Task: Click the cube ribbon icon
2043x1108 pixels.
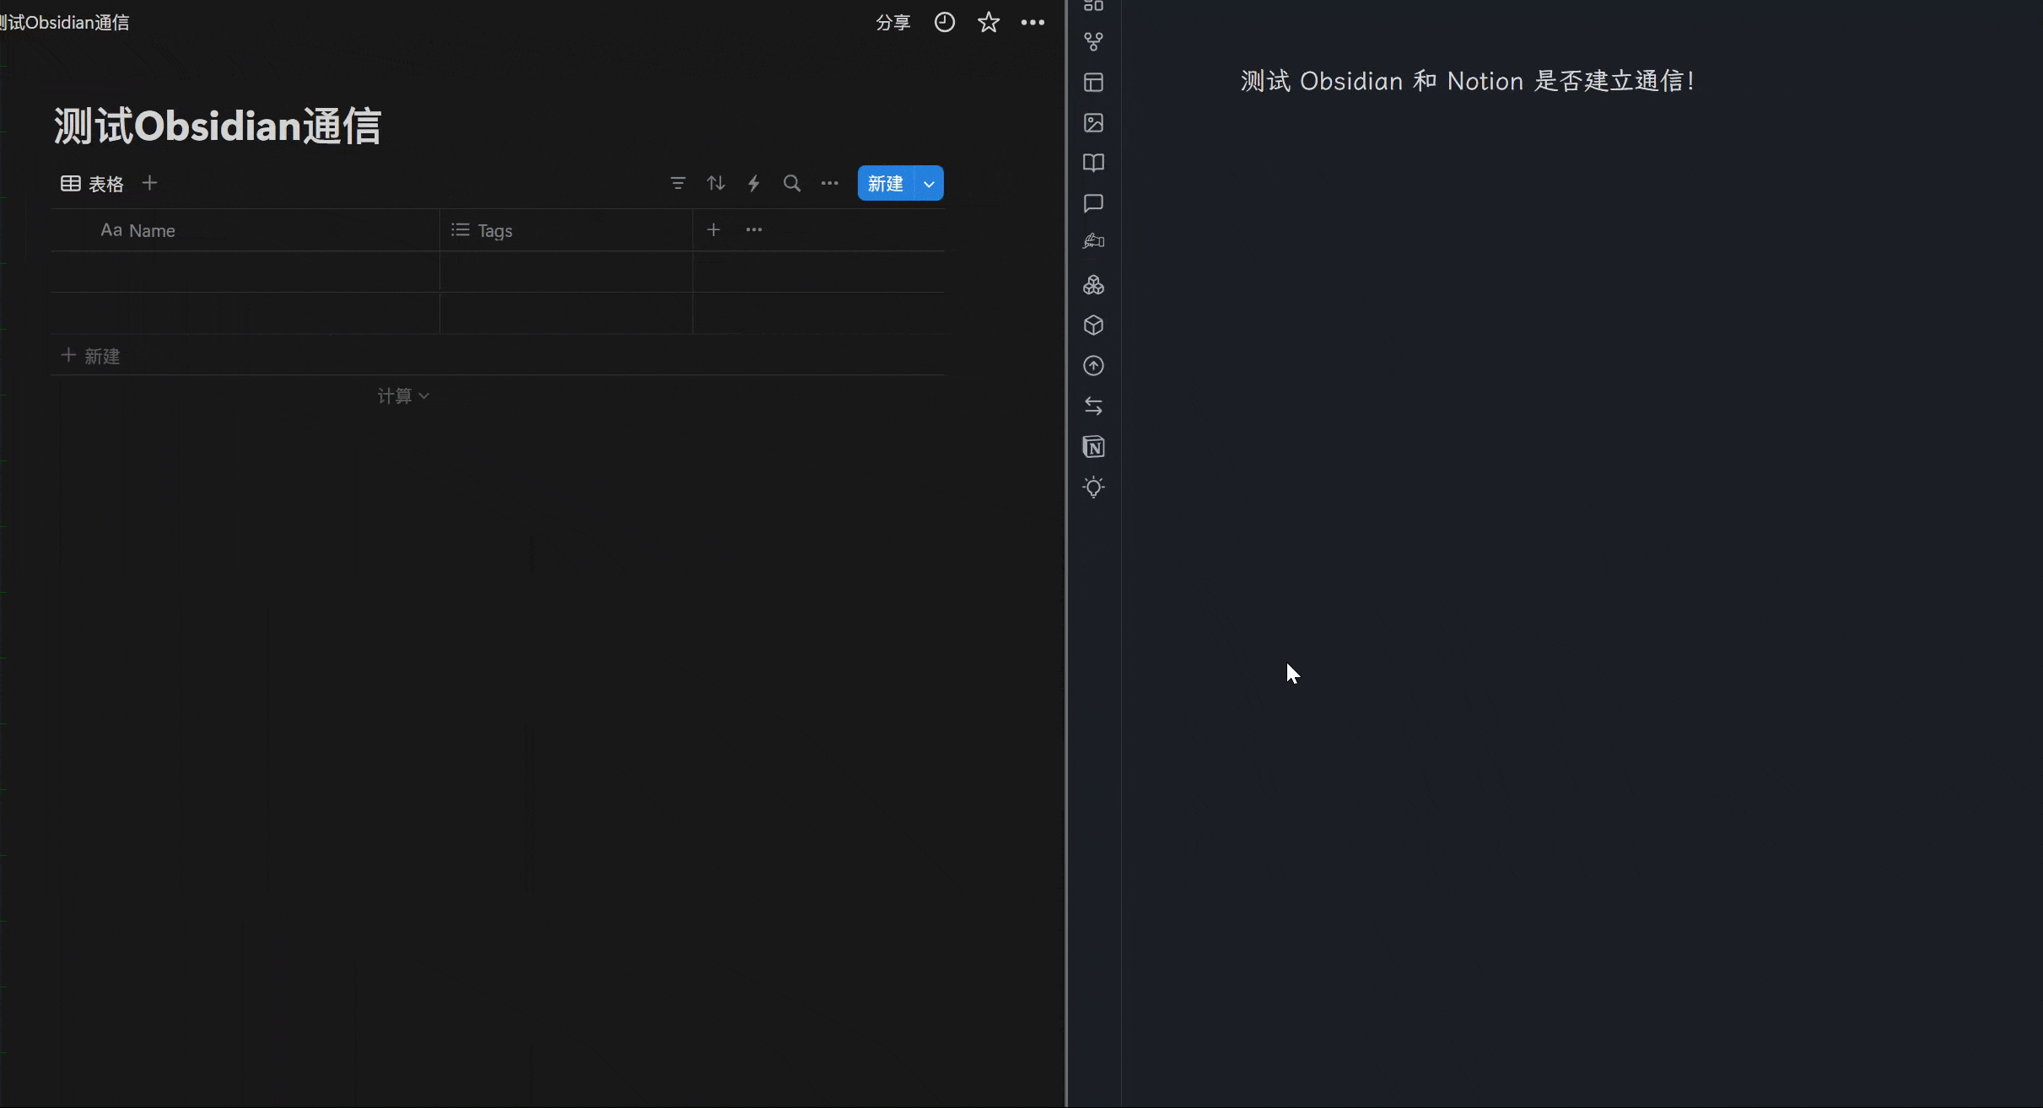Action: click(x=1093, y=325)
